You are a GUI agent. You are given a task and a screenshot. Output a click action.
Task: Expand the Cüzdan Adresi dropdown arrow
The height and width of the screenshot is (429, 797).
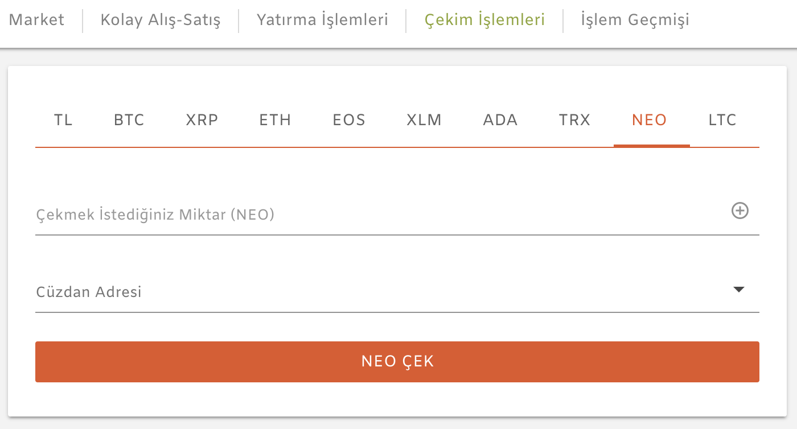tap(739, 290)
